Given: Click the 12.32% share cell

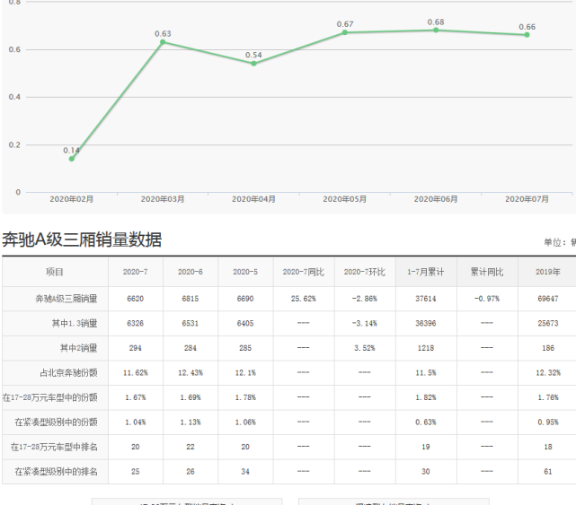Looking at the screenshot, I should tap(548, 372).
